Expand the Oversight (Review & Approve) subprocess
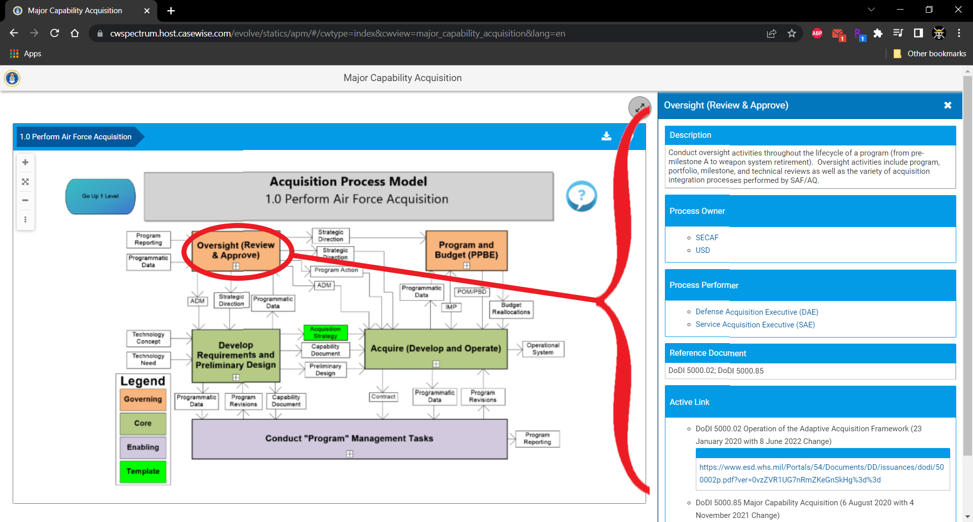 point(236,266)
